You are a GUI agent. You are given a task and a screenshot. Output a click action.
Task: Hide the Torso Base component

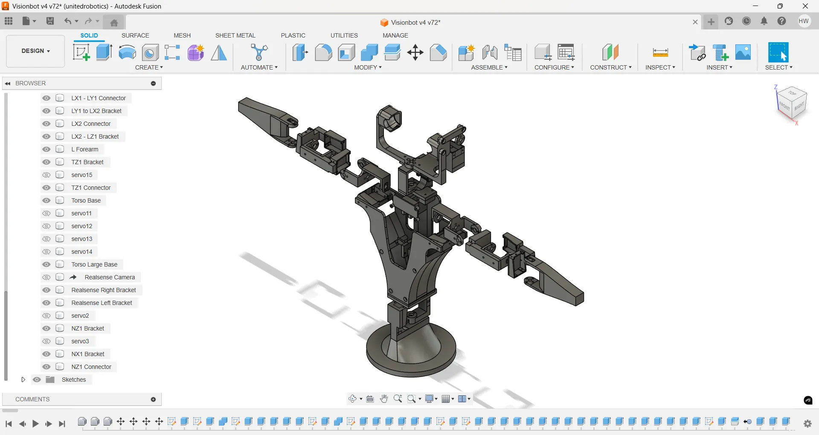click(x=46, y=200)
